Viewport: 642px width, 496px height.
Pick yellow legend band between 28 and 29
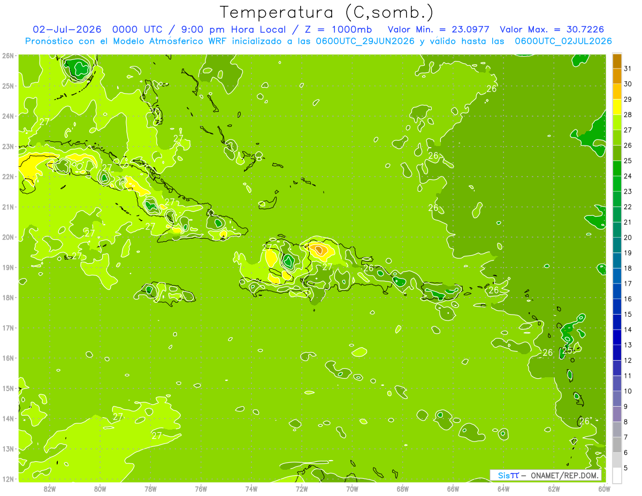(x=617, y=107)
